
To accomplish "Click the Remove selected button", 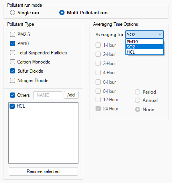I will (x=43, y=171).
